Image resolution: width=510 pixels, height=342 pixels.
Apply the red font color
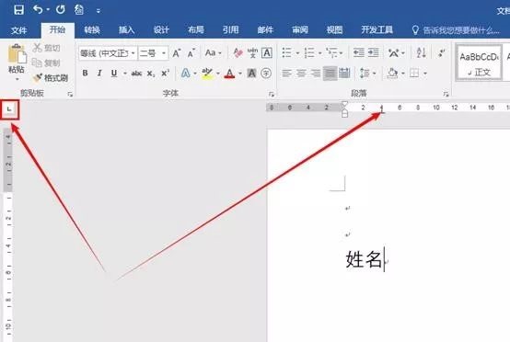pos(229,73)
